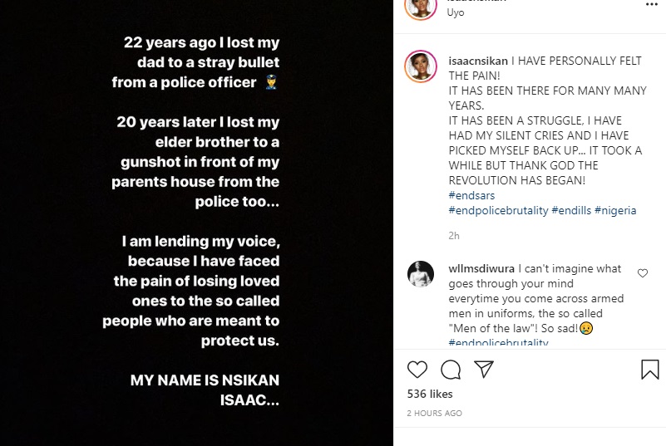Open comments using the speech bubble icon
Image resolution: width=666 pixels, height=446 pixels.
pyautogui.click(x=451, y=369)
